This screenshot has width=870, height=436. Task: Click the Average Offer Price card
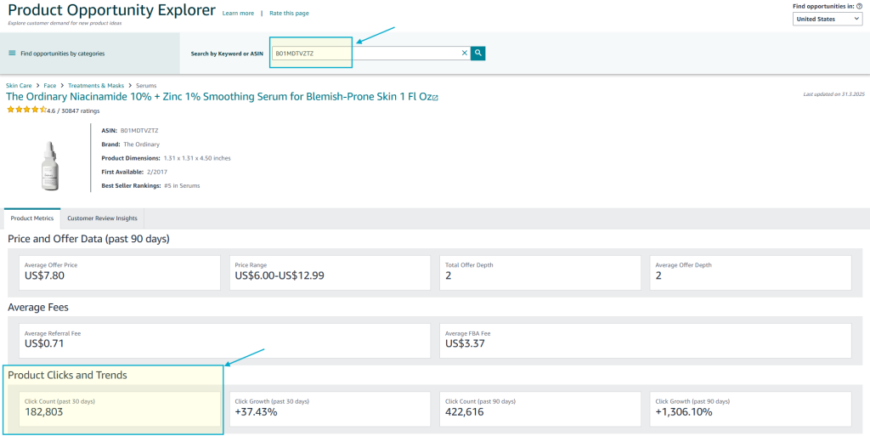pos(119,272)
